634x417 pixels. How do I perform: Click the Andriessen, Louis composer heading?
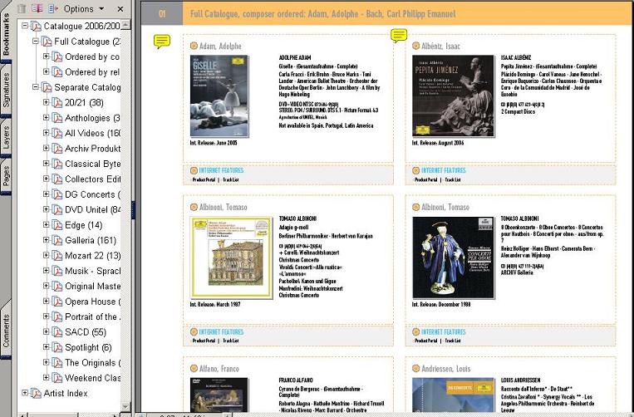point(445,369)
